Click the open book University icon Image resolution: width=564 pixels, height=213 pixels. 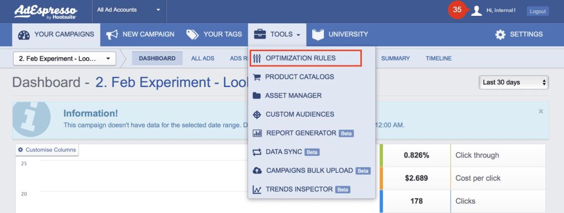318,35
